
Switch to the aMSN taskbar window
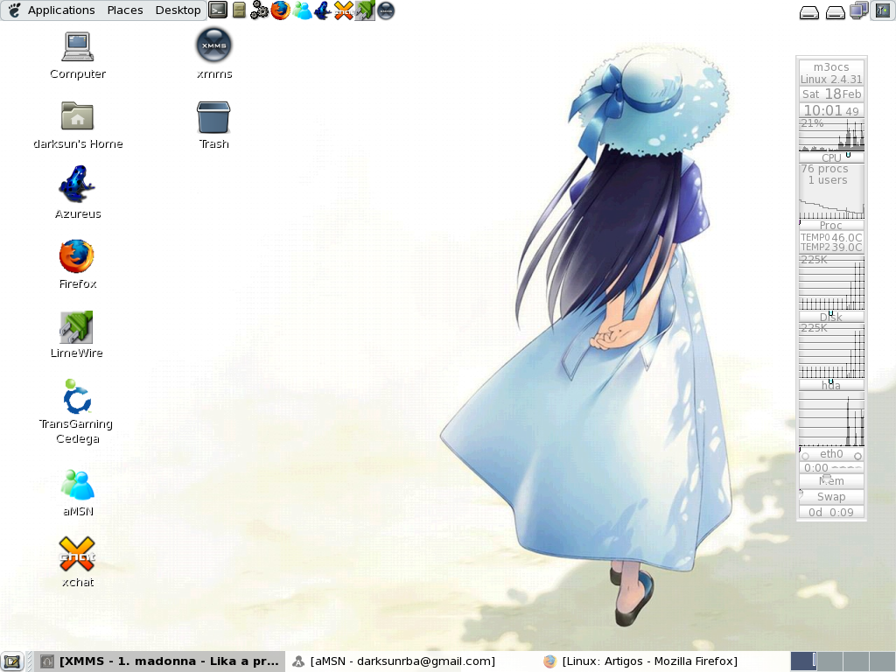point(411,661)
